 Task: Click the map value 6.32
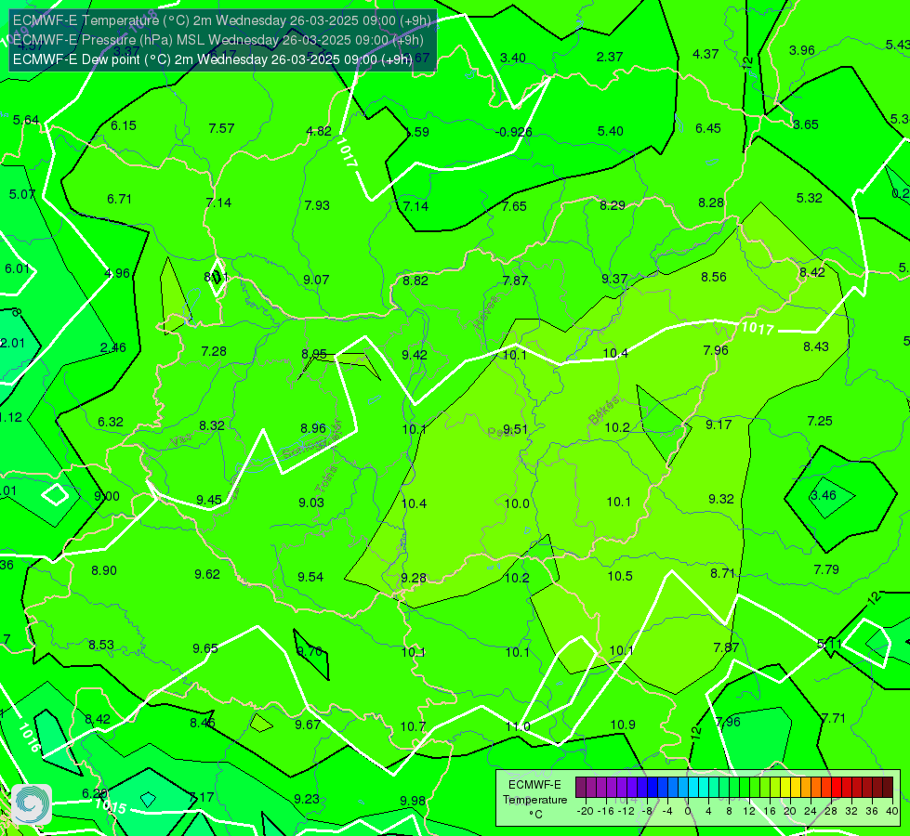pyautogui.click(x=111, y=422)
